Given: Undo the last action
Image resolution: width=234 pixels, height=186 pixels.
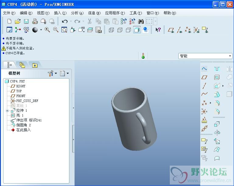Looking at the screenshot, I should (65, 21).
